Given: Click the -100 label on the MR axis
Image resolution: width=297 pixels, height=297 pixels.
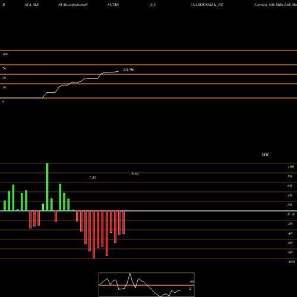Looking at the screenshot, I should click(291, 262).
